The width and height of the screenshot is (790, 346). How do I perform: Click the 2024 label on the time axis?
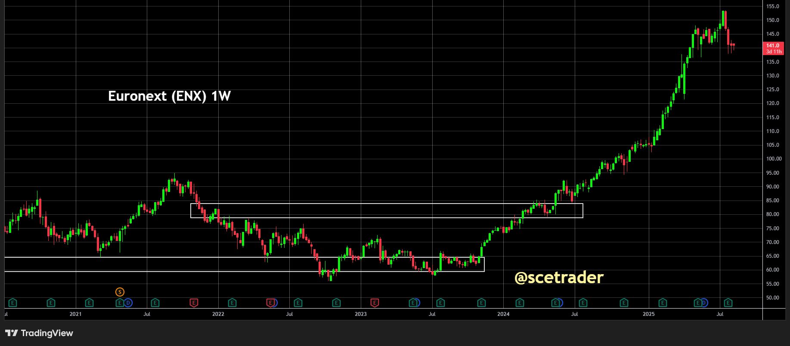[x=503, y=314]
